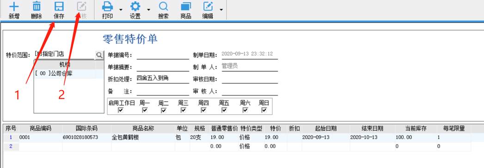
Task: Uncheck the 周日 checkbox
Action: [264, 110]
